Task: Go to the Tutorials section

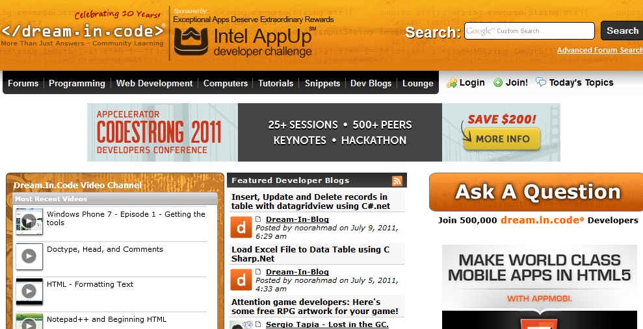Action: [x=276, y=83]
